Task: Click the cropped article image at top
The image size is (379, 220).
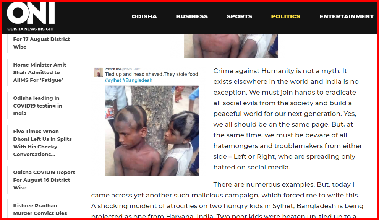Action: click(231, 46)
